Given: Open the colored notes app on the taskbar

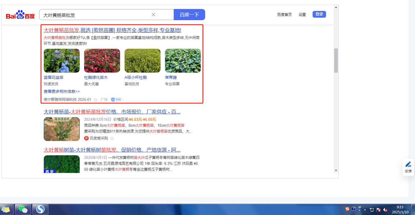Looking at the screenshot, I should point(6,209).
